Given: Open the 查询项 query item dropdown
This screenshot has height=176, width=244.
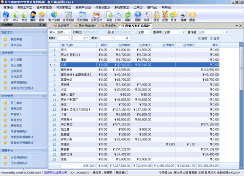Looking at the screenshot, I should [x=180, y=32].
